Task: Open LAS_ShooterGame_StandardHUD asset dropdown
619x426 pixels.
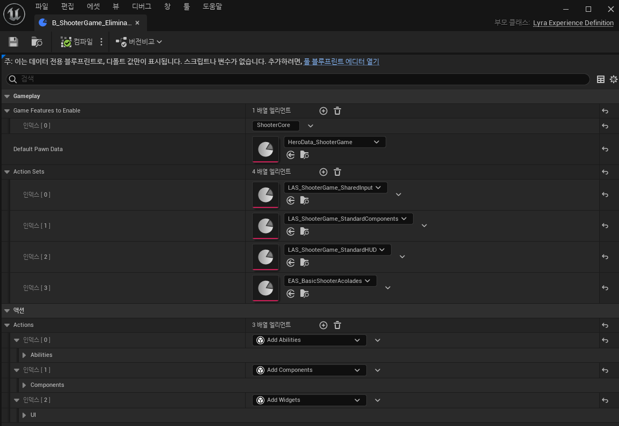Action: (337, 250)
